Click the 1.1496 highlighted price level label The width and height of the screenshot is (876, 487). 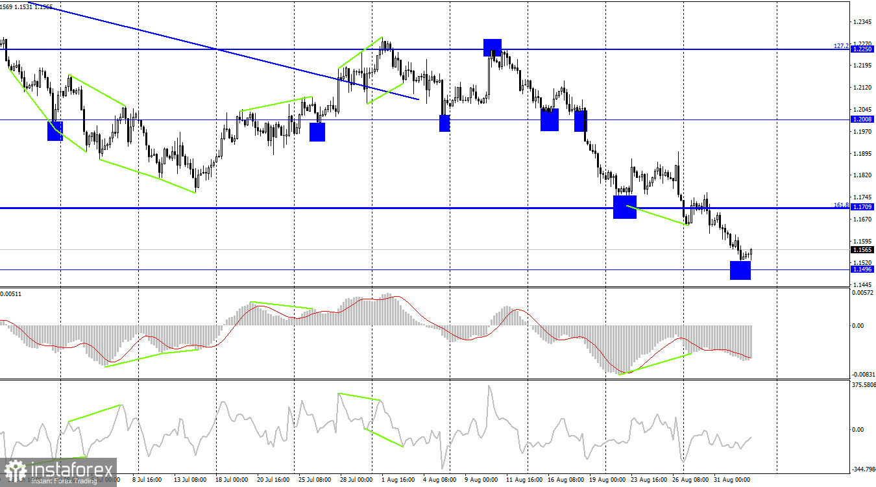862,269
